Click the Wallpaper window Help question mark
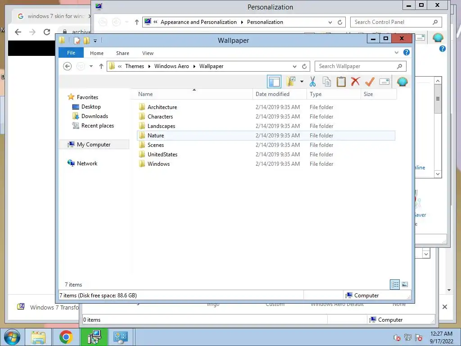Image resolution: width=461 pixels, height=346 pixels. tap(407, 52)
